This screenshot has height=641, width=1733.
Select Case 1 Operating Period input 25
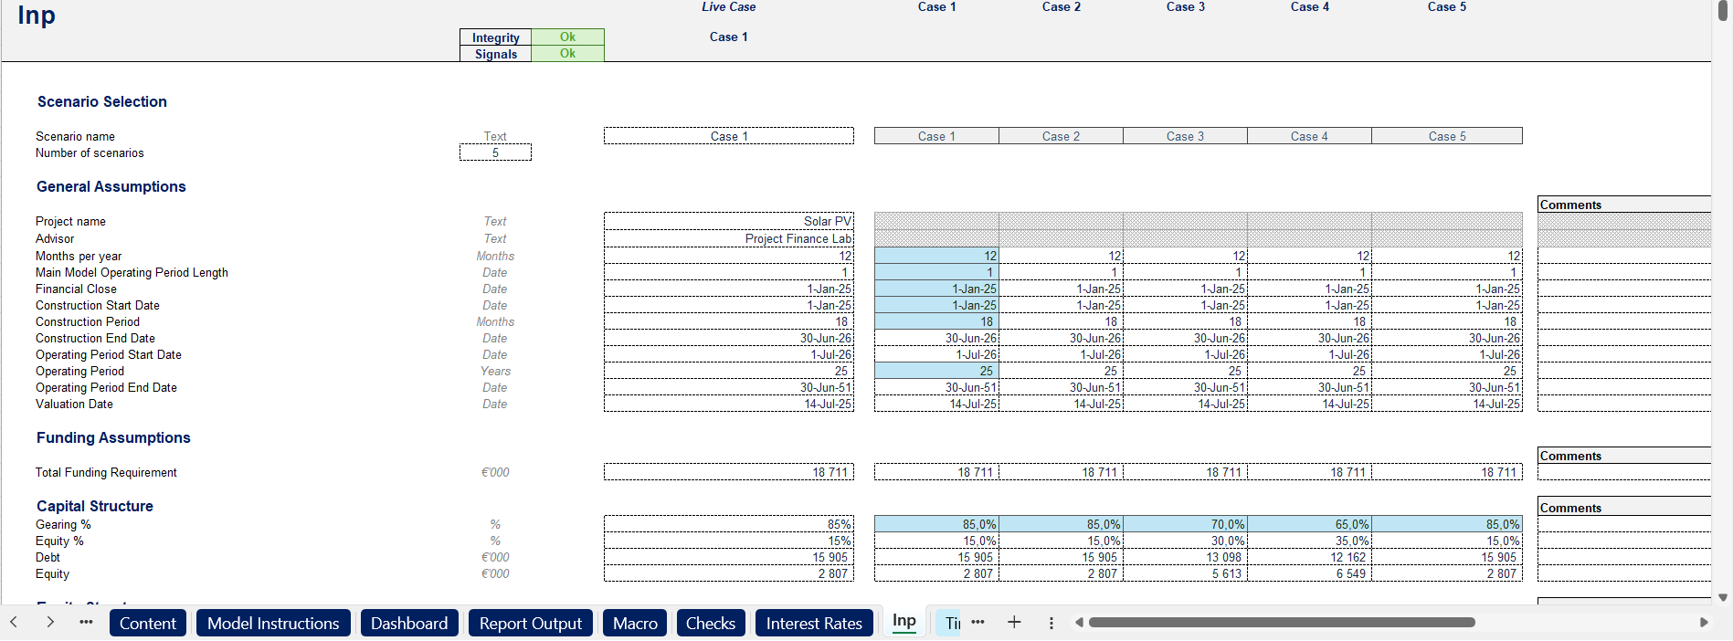(x=936, y=371)
